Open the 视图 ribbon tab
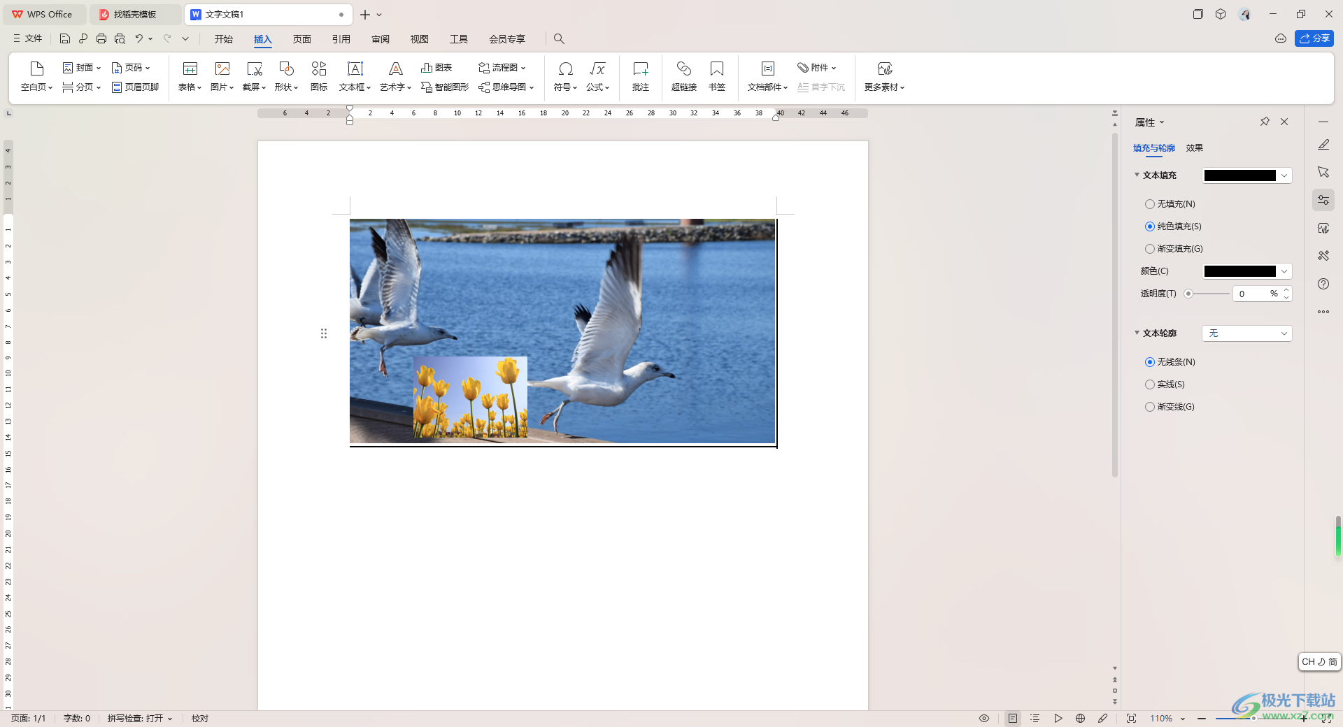The image size is (1343, 727). click(420, 39)
